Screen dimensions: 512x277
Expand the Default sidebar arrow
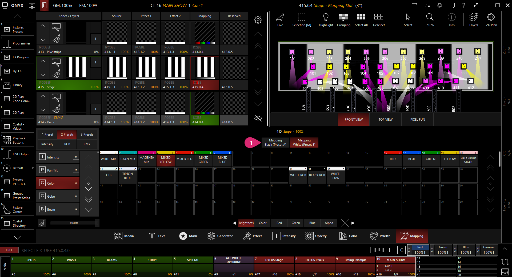click(x=33, y=168)
